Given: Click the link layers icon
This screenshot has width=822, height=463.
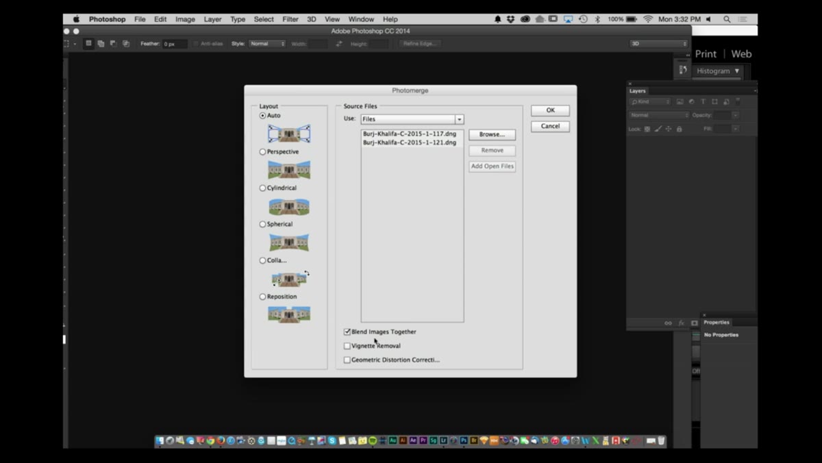Looking at the screenshot, I should coord(668,323).
